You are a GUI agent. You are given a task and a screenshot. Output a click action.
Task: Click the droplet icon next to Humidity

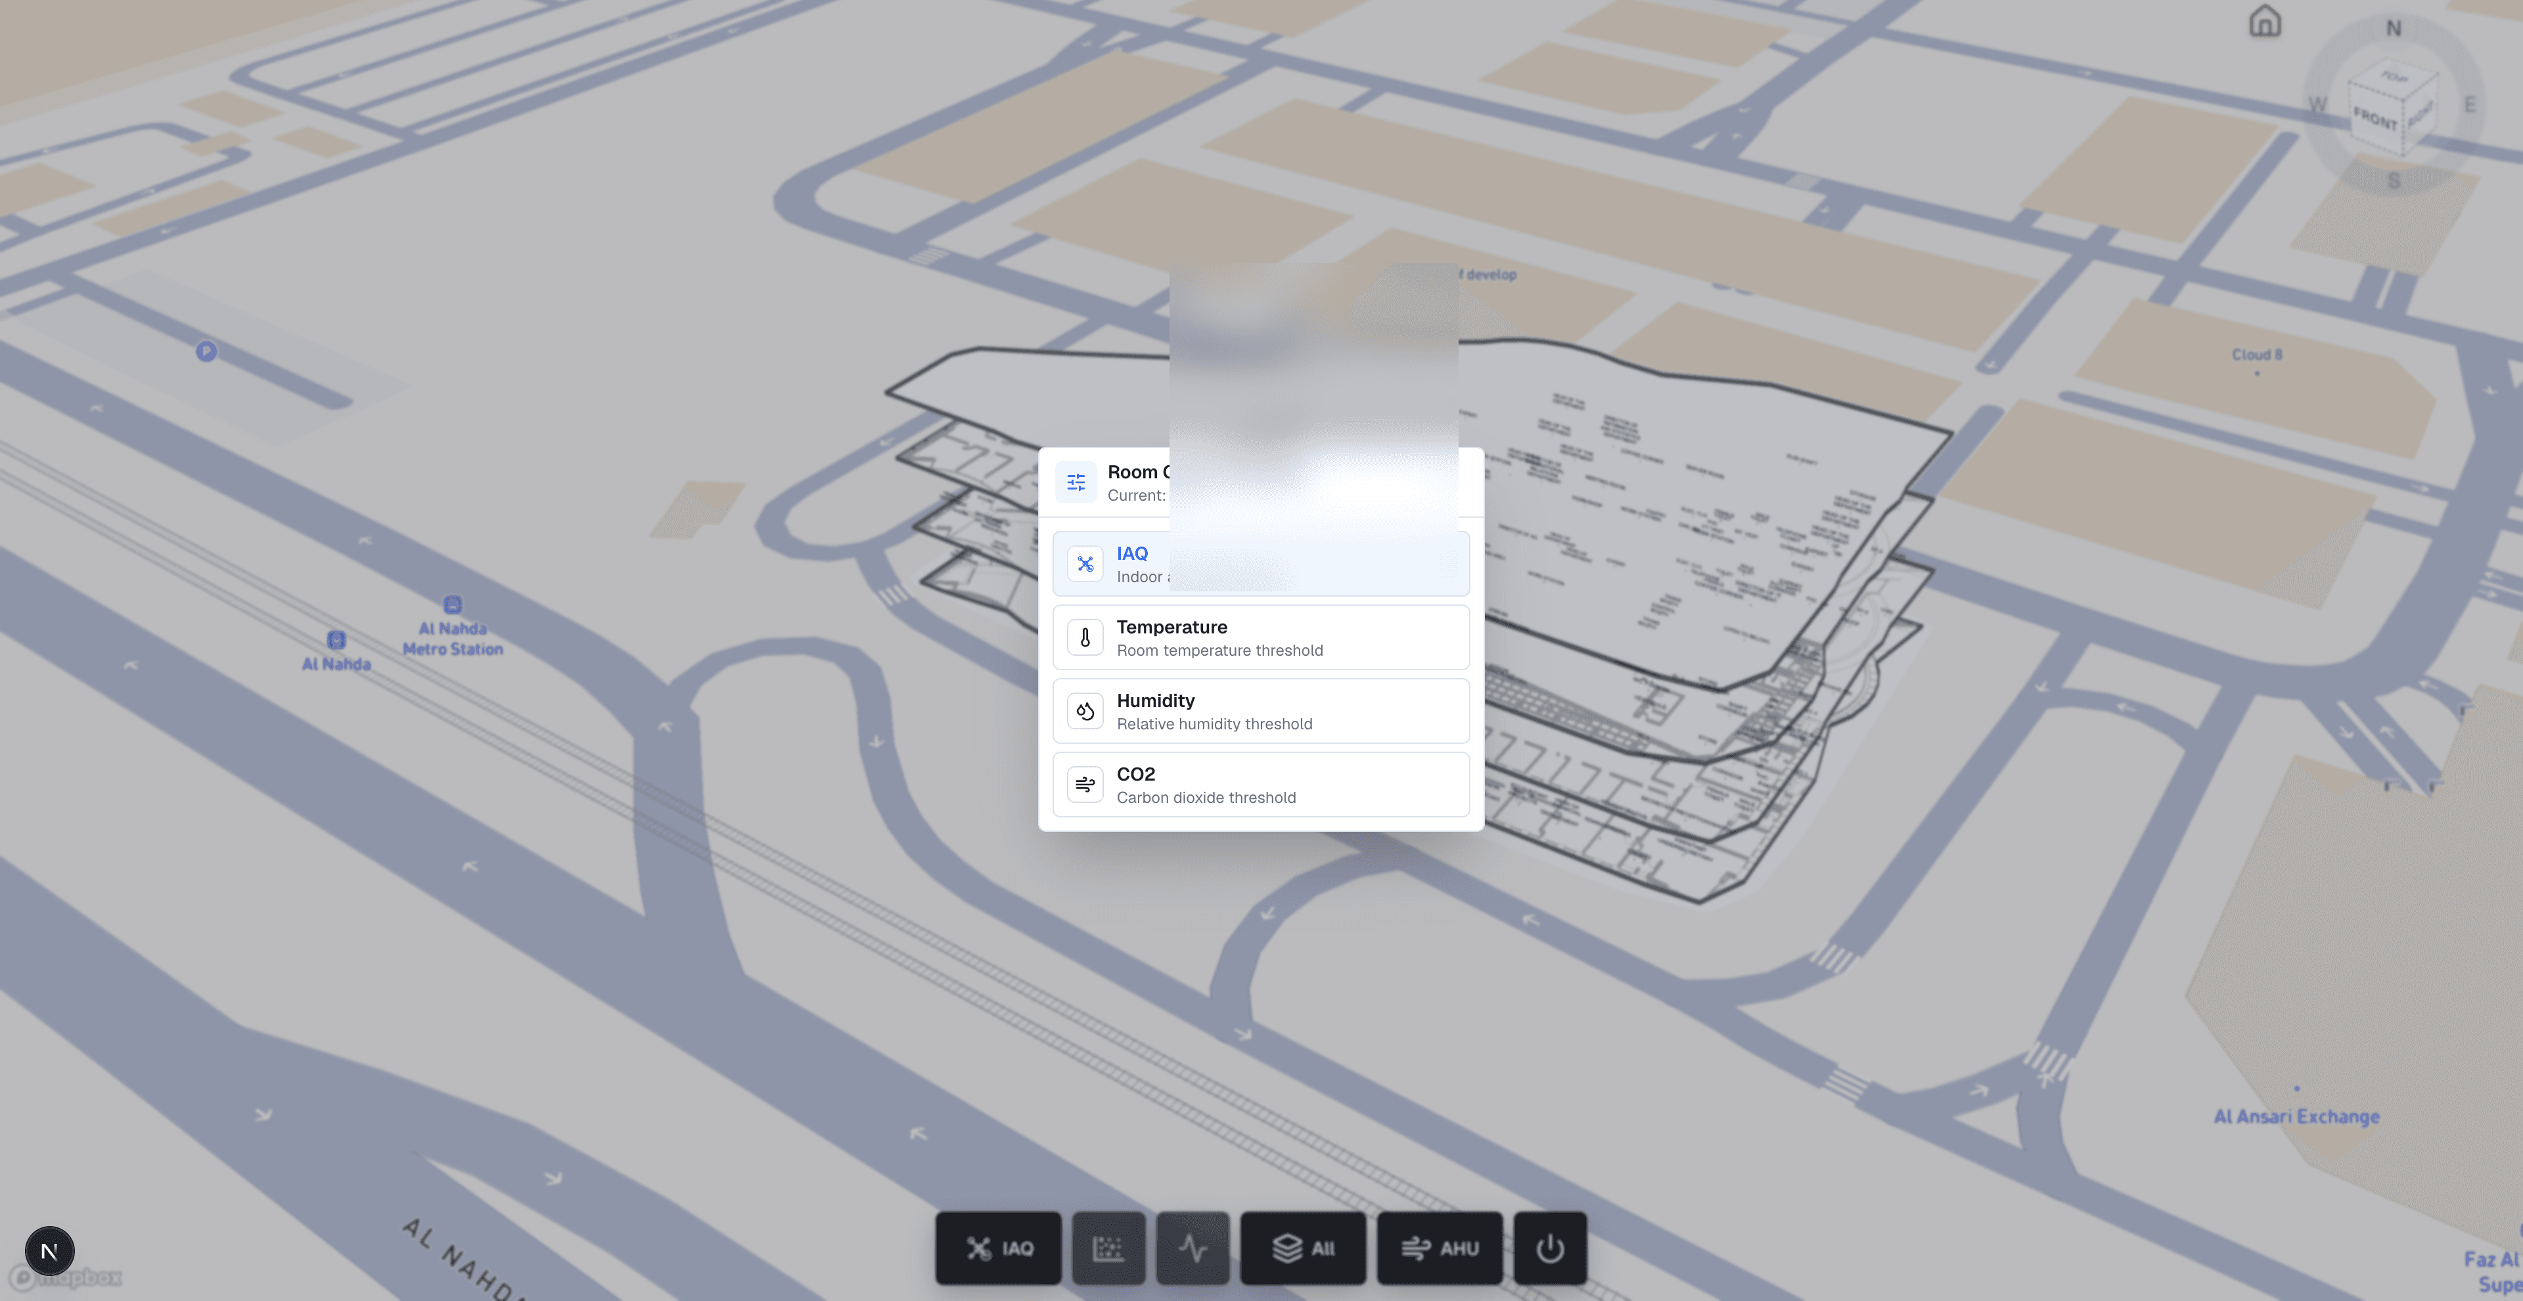[x=1085, y=711]
